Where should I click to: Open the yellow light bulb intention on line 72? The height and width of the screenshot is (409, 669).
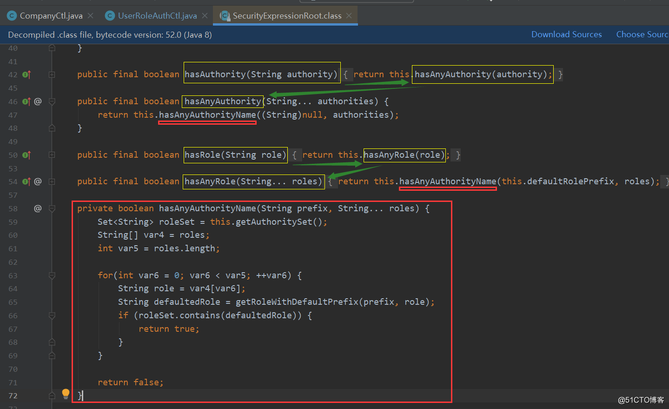(66, 394)
